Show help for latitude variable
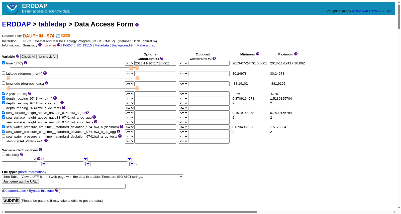 (x=45, y=73)
